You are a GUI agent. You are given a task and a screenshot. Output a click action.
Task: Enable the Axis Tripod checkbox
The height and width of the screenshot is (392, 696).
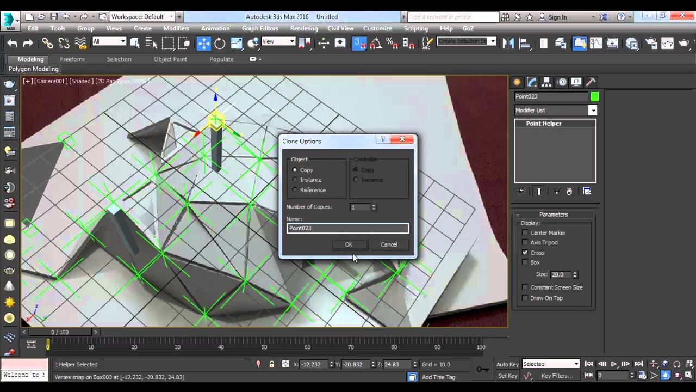pyautogui.click(x=525, y=243)
